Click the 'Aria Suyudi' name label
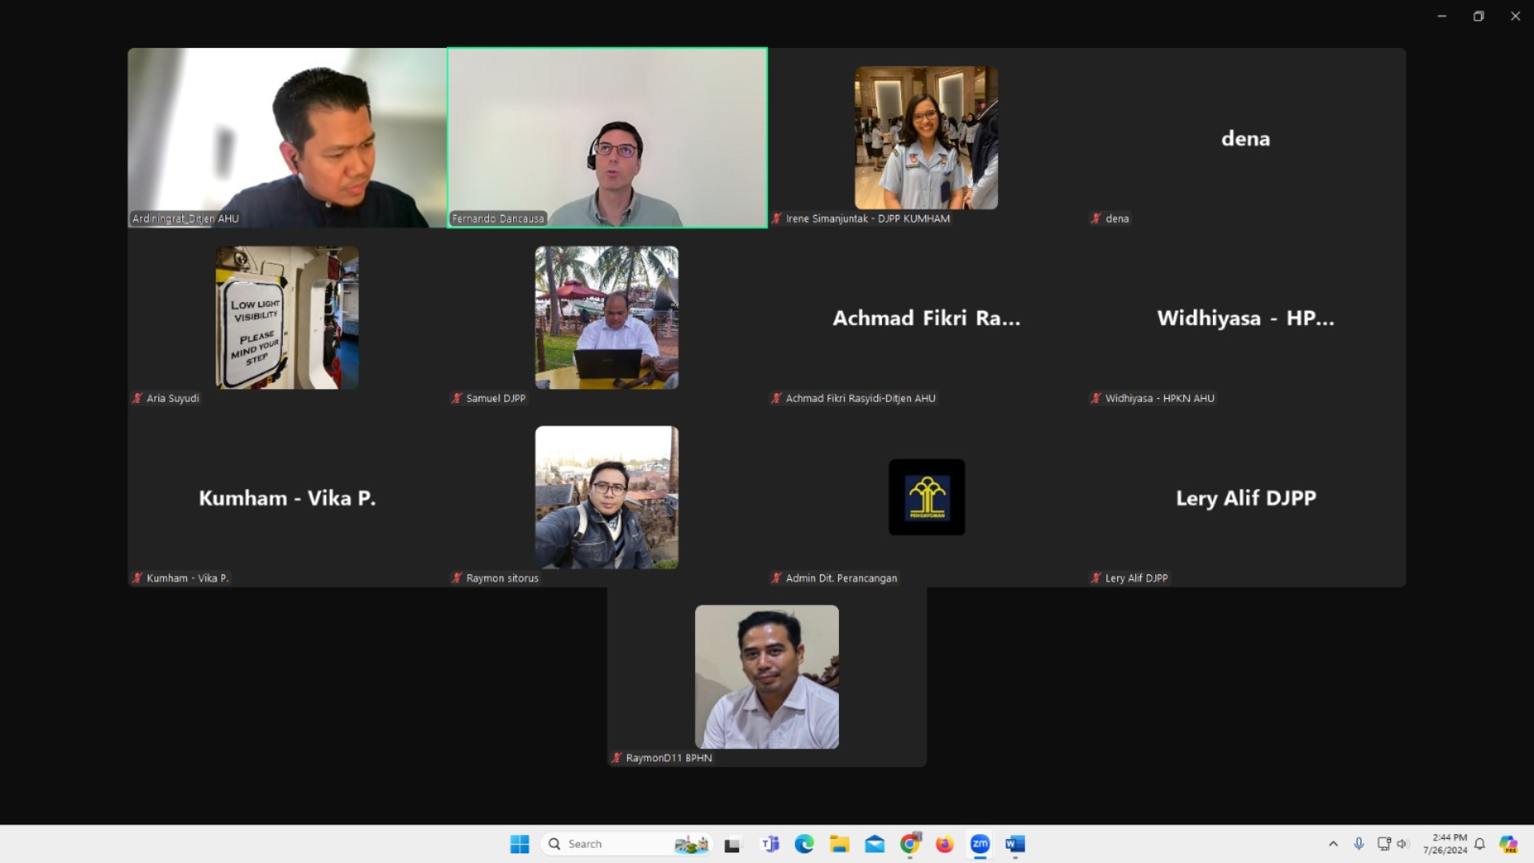 click(173, 398)
